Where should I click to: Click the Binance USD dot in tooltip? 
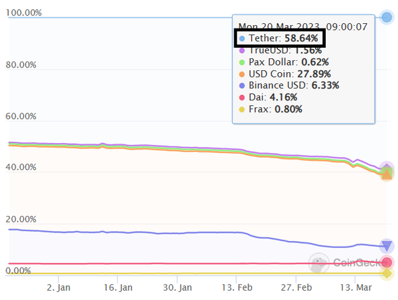[x=242, y=85]
